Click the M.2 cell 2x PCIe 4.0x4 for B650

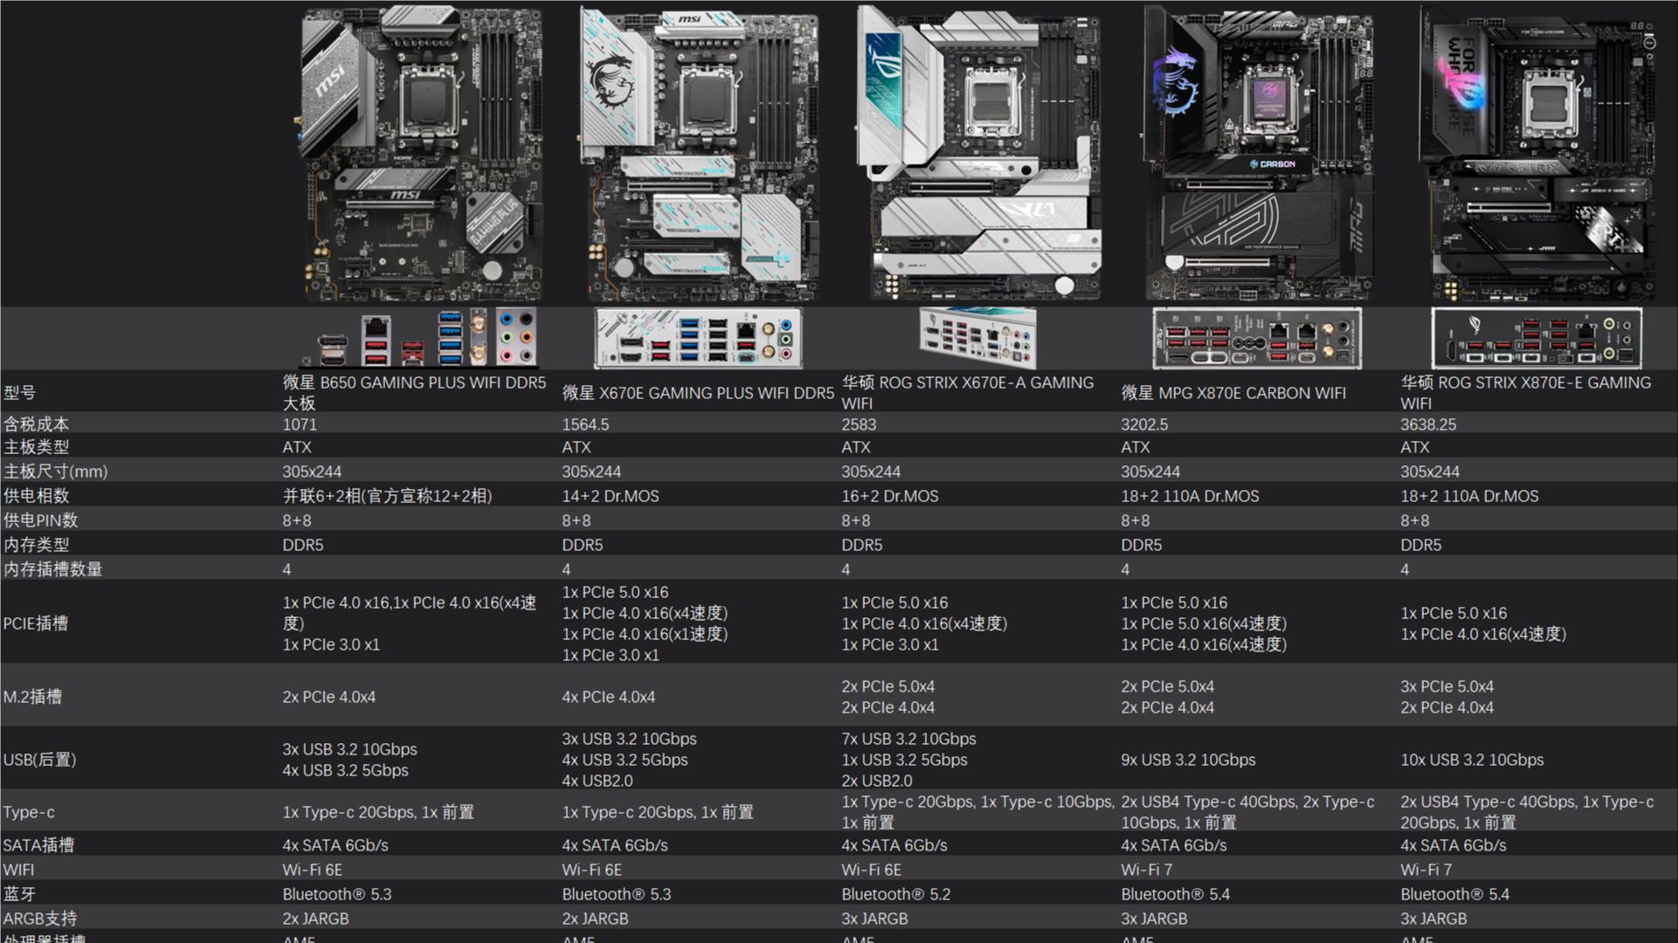328,697
